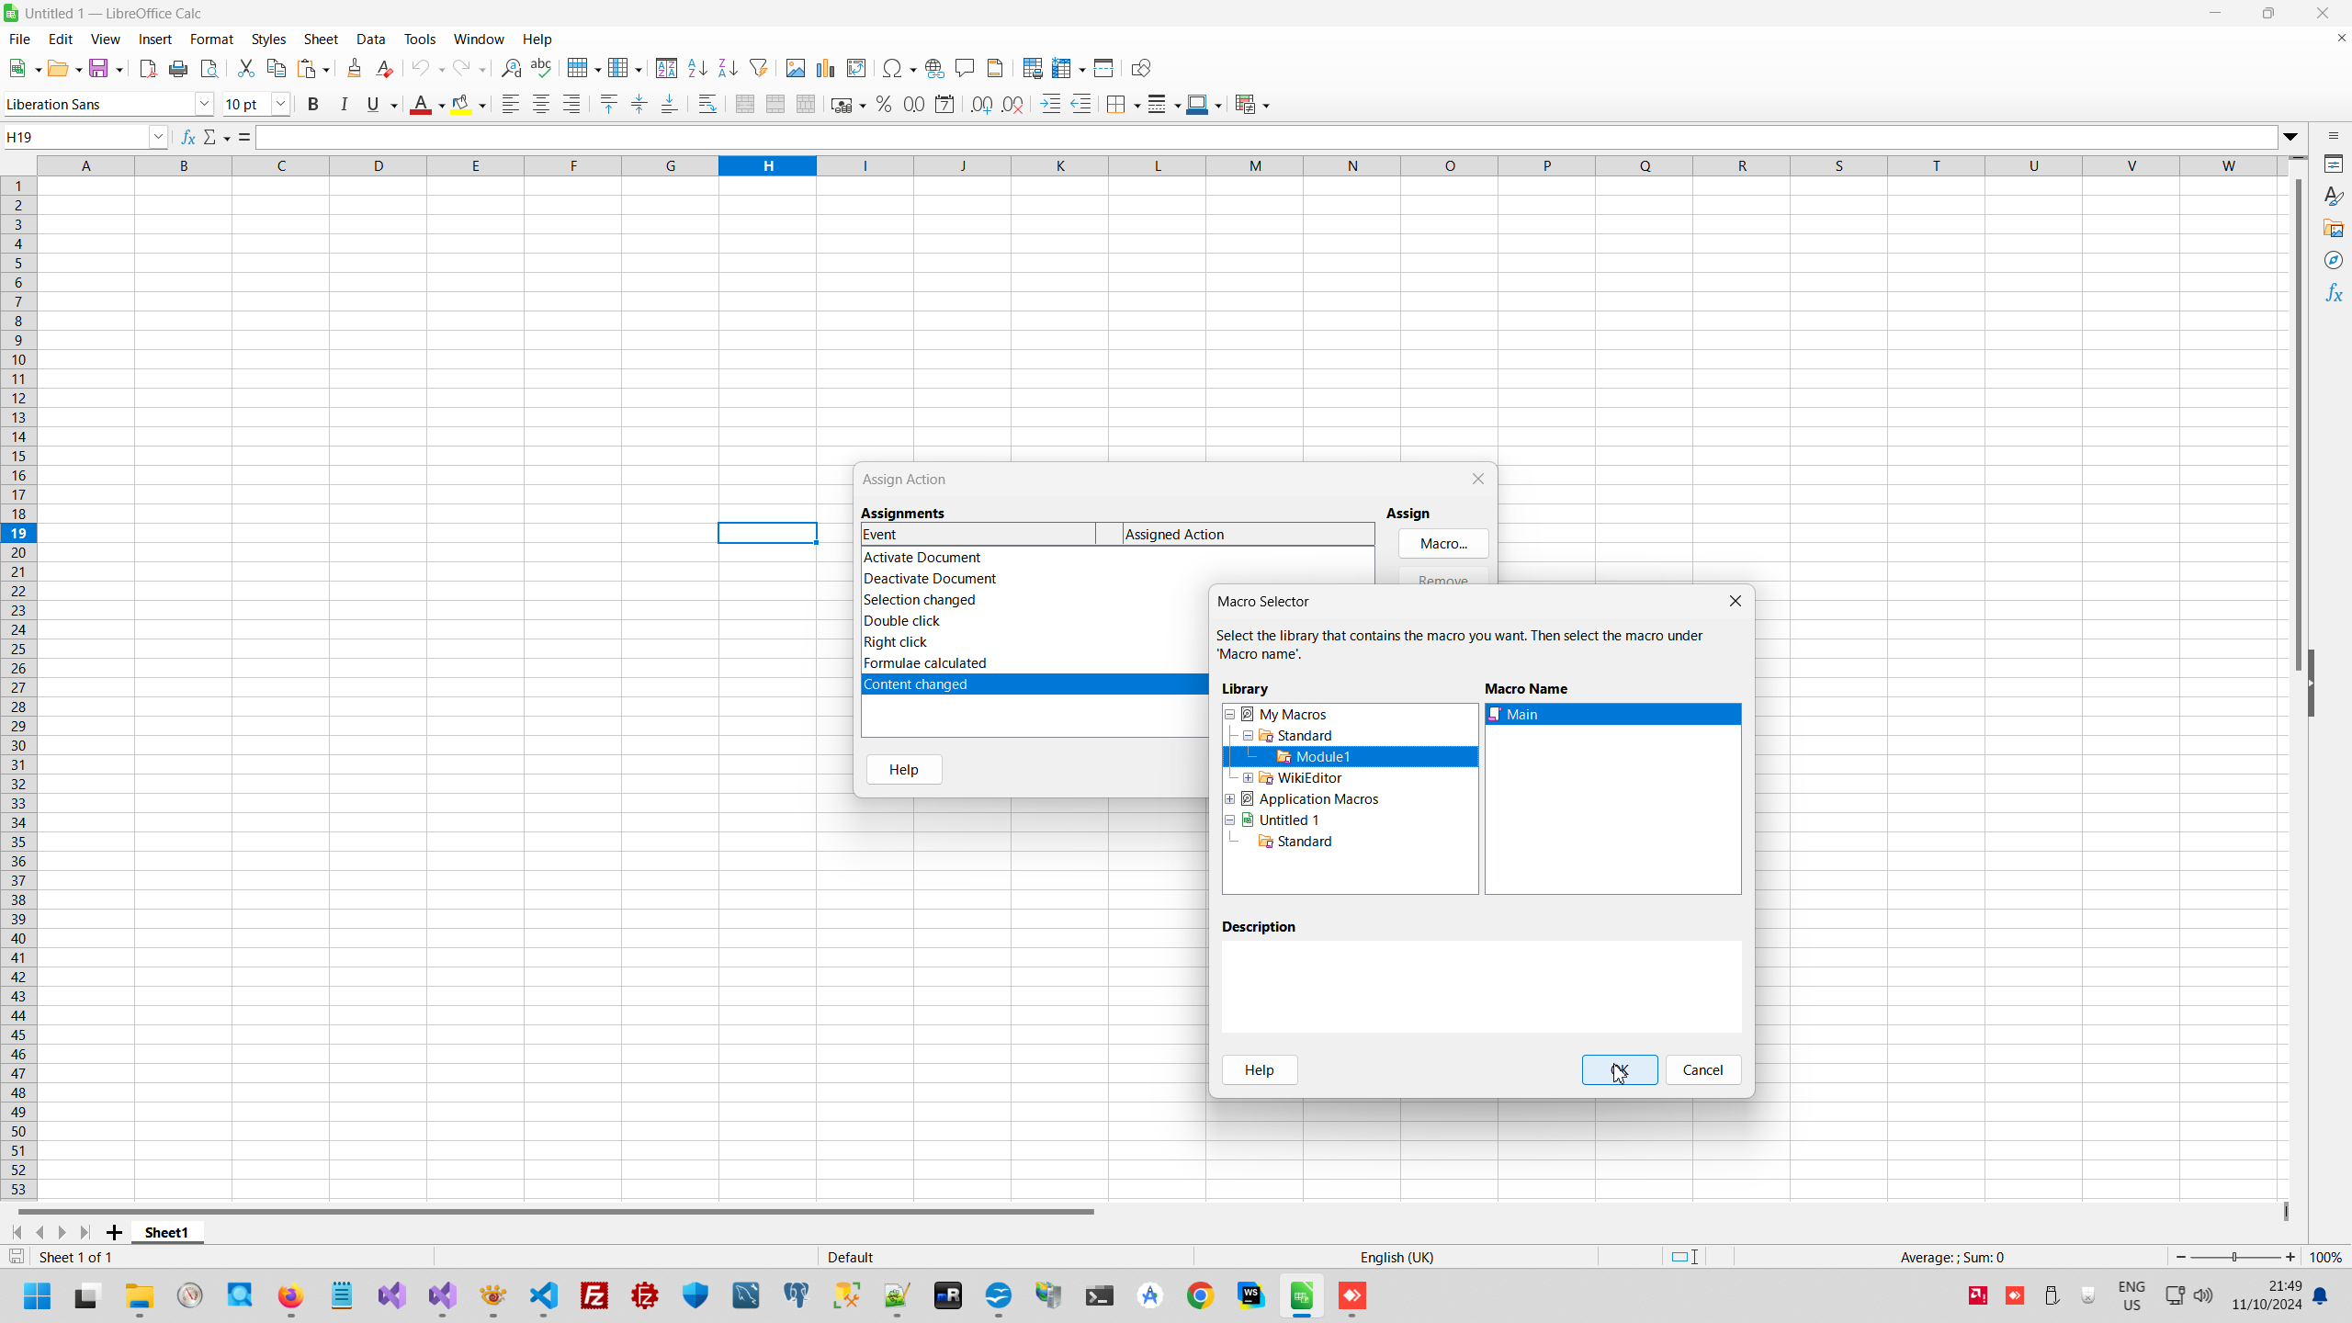The height and width of the screenshot is (1323, 2352).
Task: Open the font name dropdown
Action: [204, 104]
